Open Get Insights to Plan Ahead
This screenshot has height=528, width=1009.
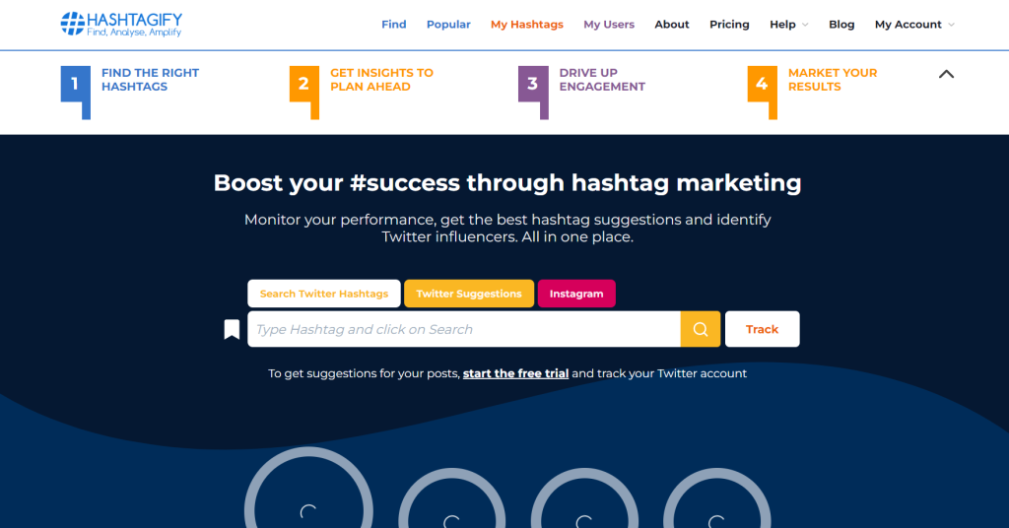pos(381,80)
